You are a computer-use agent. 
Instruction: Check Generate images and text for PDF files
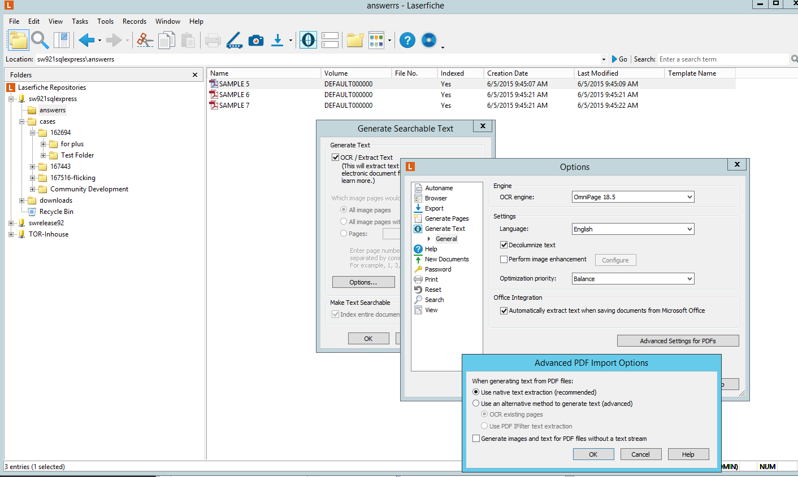[476, 439]
